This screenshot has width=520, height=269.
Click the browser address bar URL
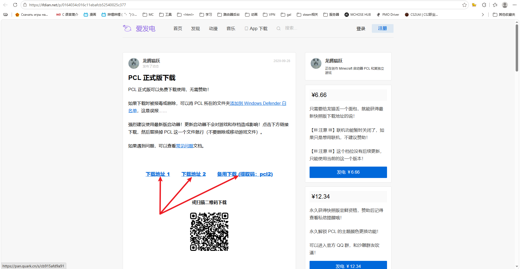77,5
